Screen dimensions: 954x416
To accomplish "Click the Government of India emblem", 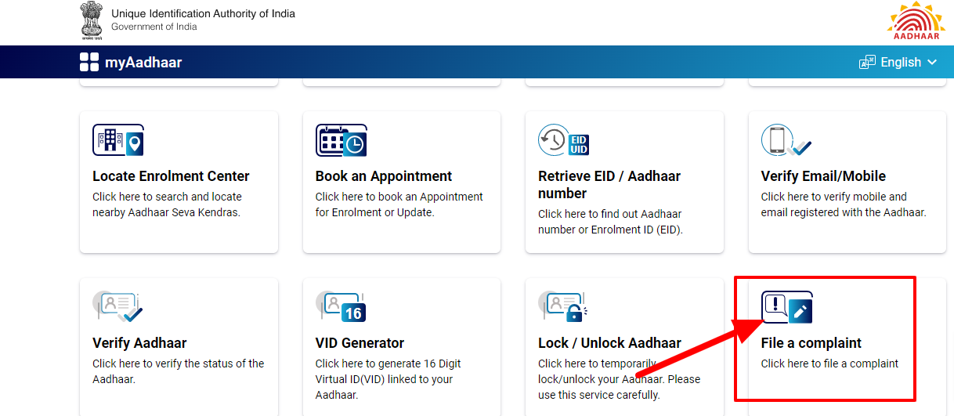I will click(91, 20).
